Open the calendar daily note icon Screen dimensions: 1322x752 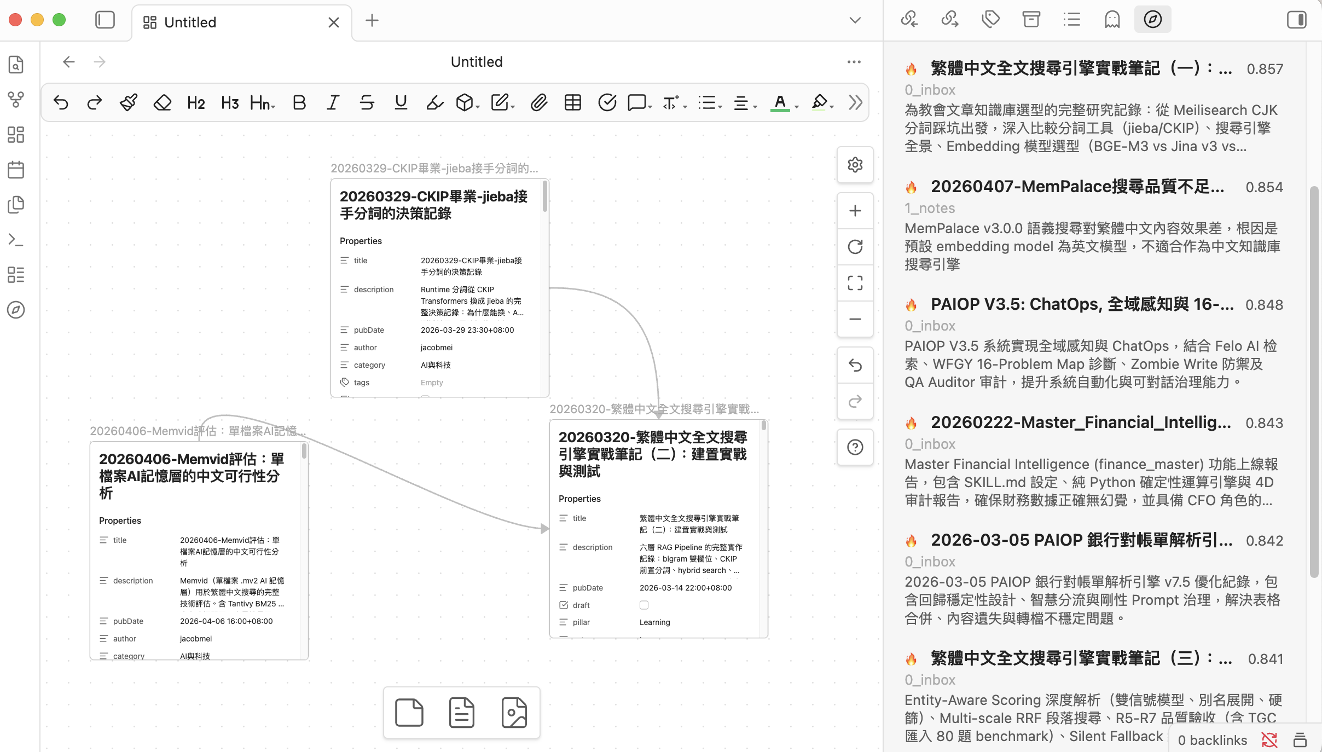16,170
